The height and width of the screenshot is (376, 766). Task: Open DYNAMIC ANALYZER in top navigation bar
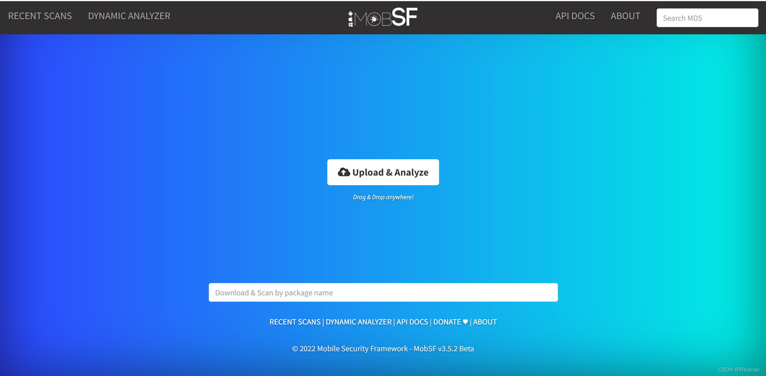(129, 16)
